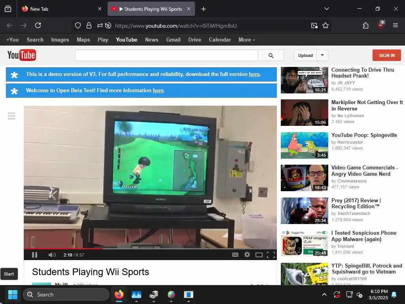Bookmark this page with the star
Screen dimensions: 405x304
tap(326, 25)
